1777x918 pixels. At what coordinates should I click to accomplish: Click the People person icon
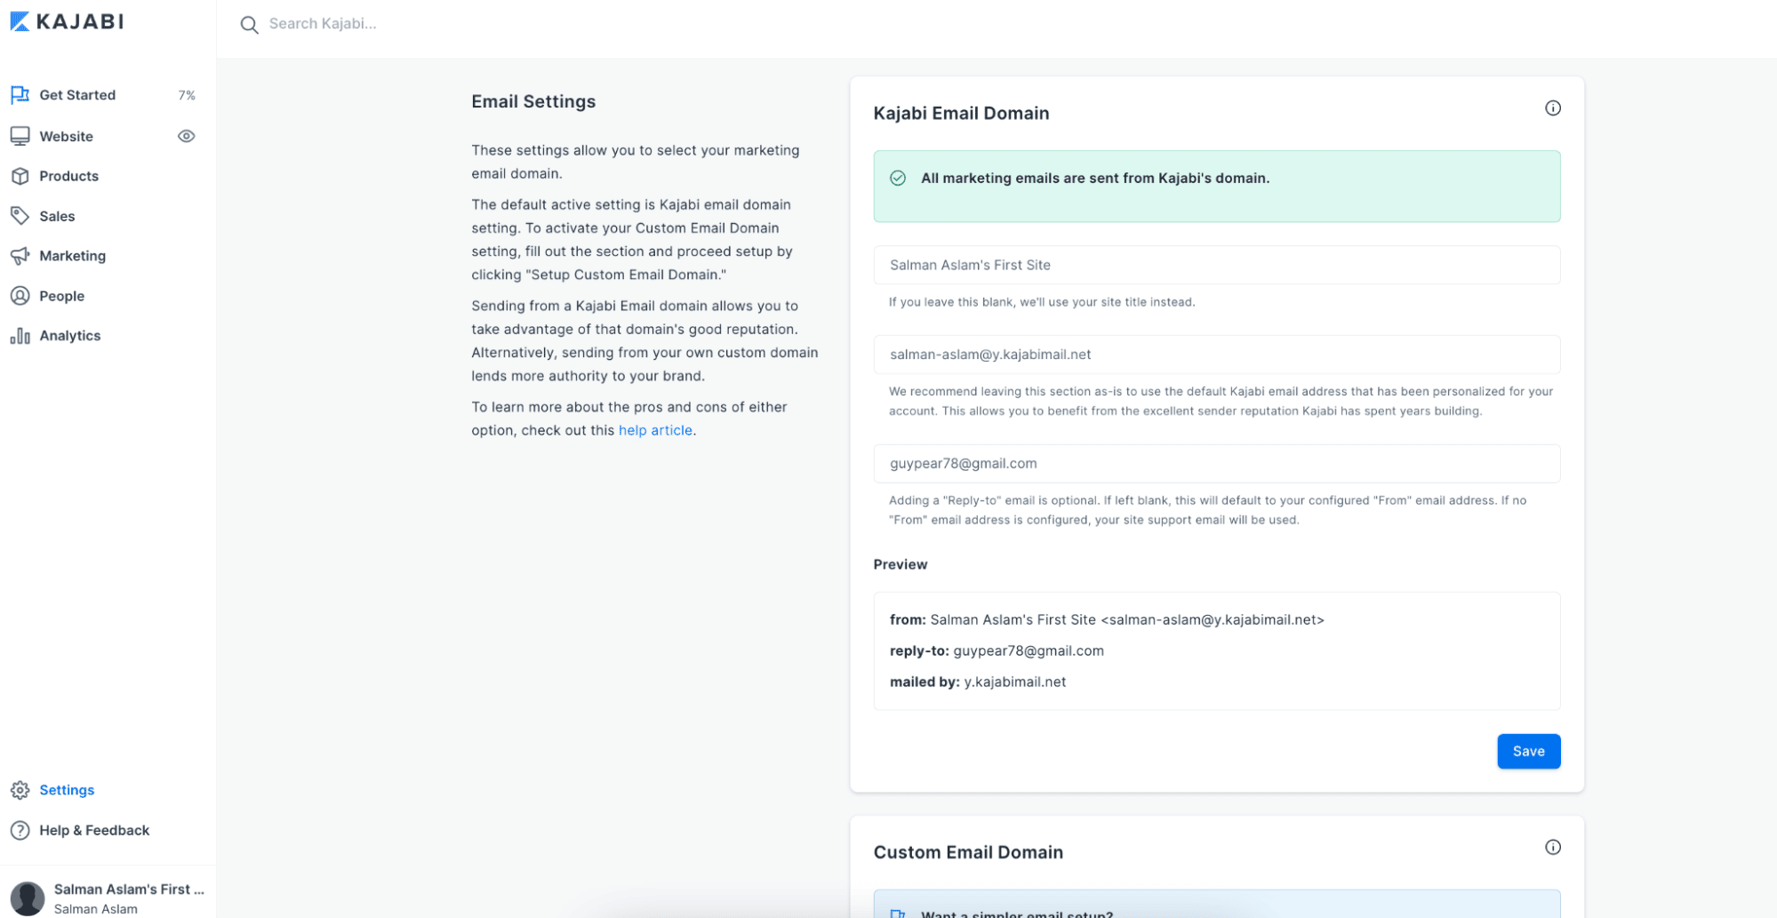[x=20, y=296]
